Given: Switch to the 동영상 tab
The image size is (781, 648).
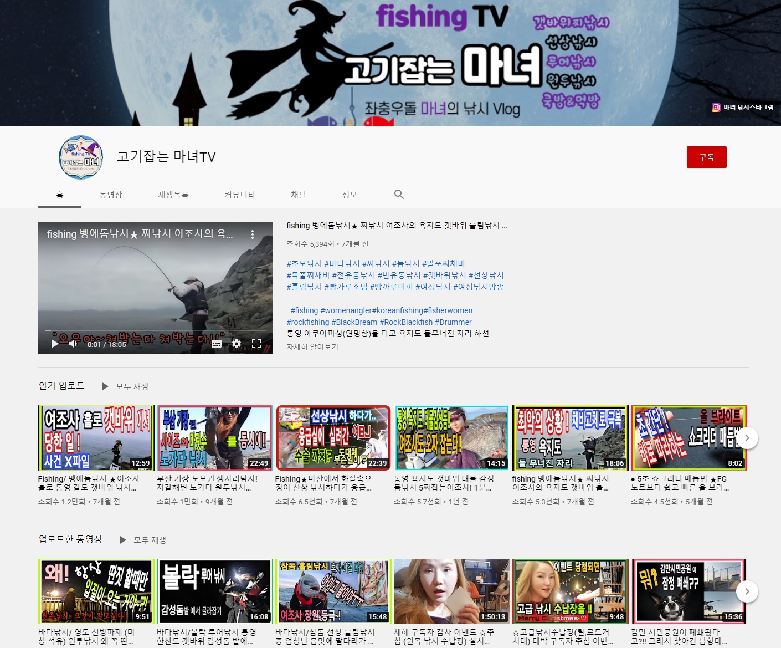Looking at the screenshot, I should (111, 195).
